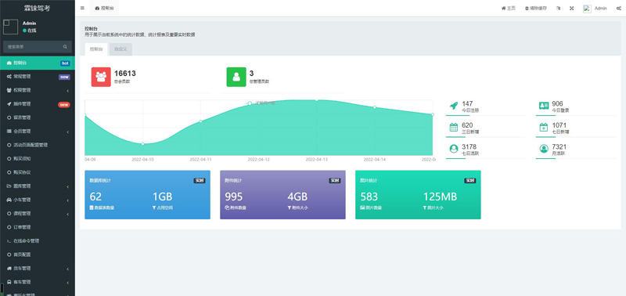Click the red new badge on 插件管理
This screenshot has width=626, height=296.
(64, 105)
